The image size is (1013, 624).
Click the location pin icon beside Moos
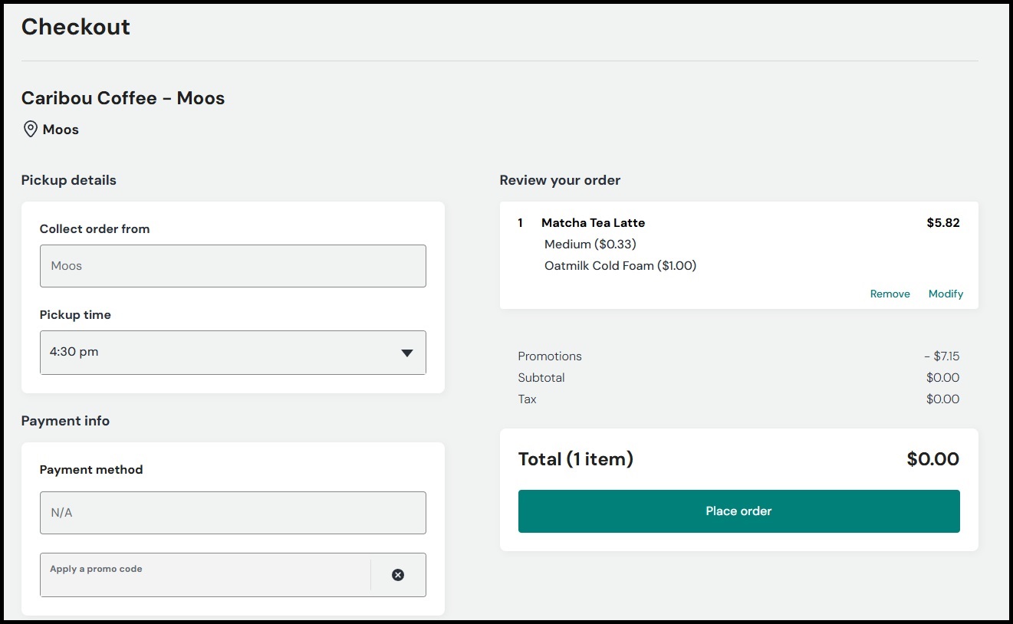(x=31, y=129)
